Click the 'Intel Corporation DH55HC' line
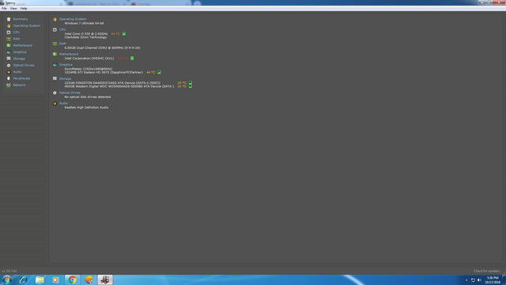The image size is (506, 285). pos(89,59)
